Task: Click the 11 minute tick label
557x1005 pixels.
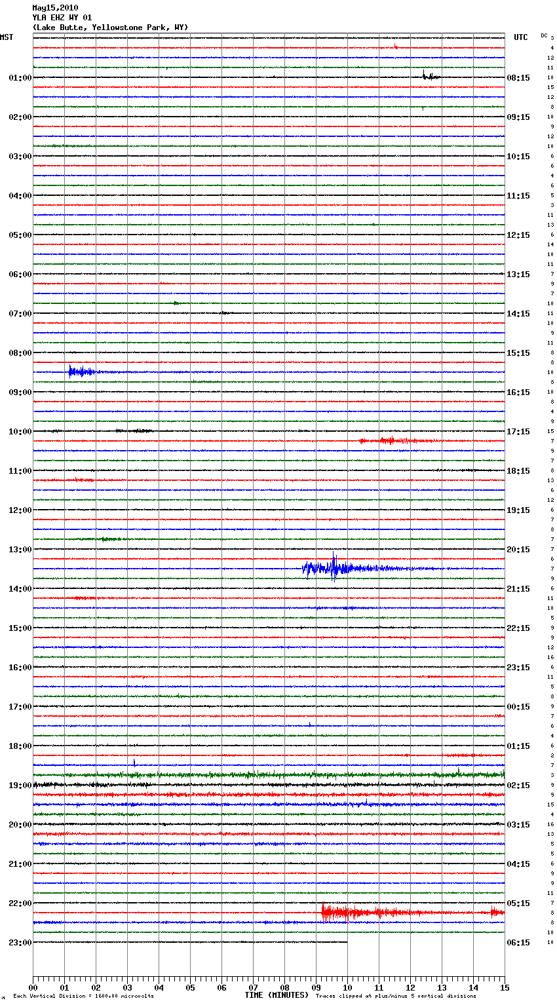Action: click(379, 988)
